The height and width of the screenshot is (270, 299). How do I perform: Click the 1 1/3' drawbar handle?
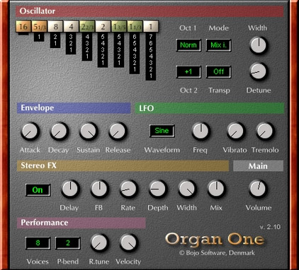(135, 27)
